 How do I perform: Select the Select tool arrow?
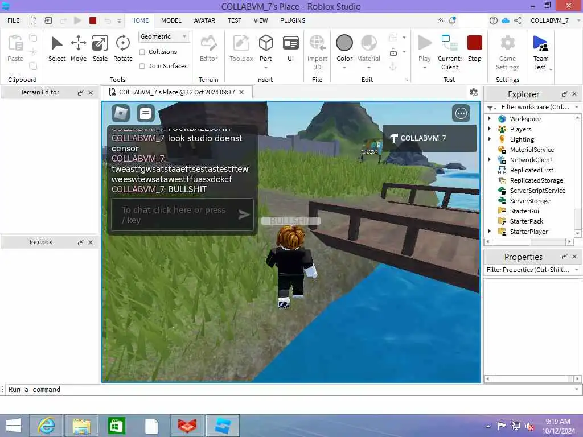coord(56,43)
